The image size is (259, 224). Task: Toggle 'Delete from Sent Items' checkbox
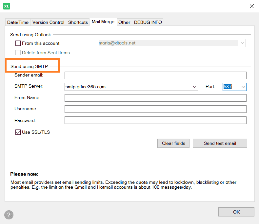tap(18, 53)
